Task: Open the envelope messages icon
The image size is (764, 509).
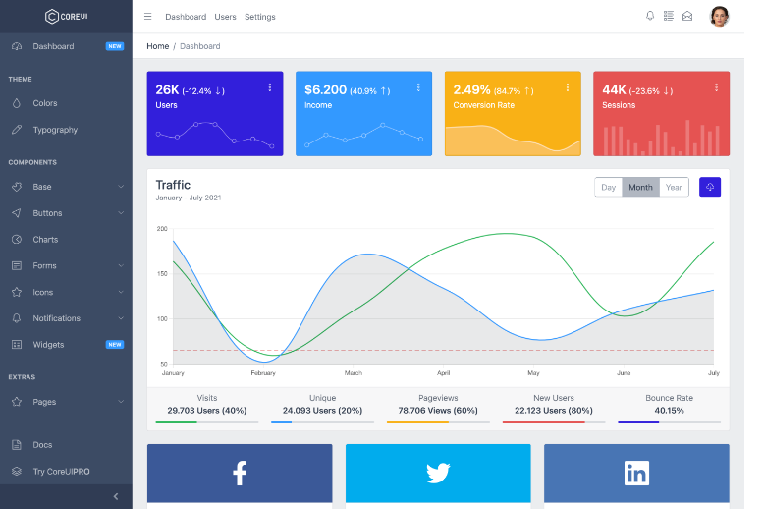Action: 687,16
